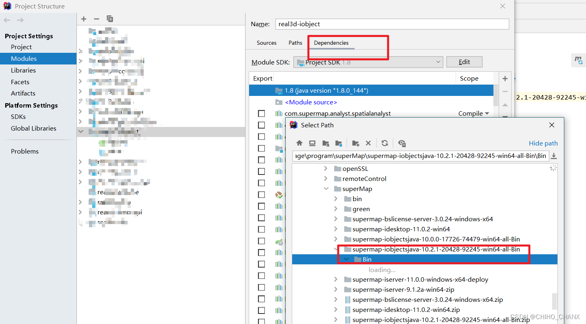
Task: Switch to the Dependencies tab
Action: [x=331, y=43]
